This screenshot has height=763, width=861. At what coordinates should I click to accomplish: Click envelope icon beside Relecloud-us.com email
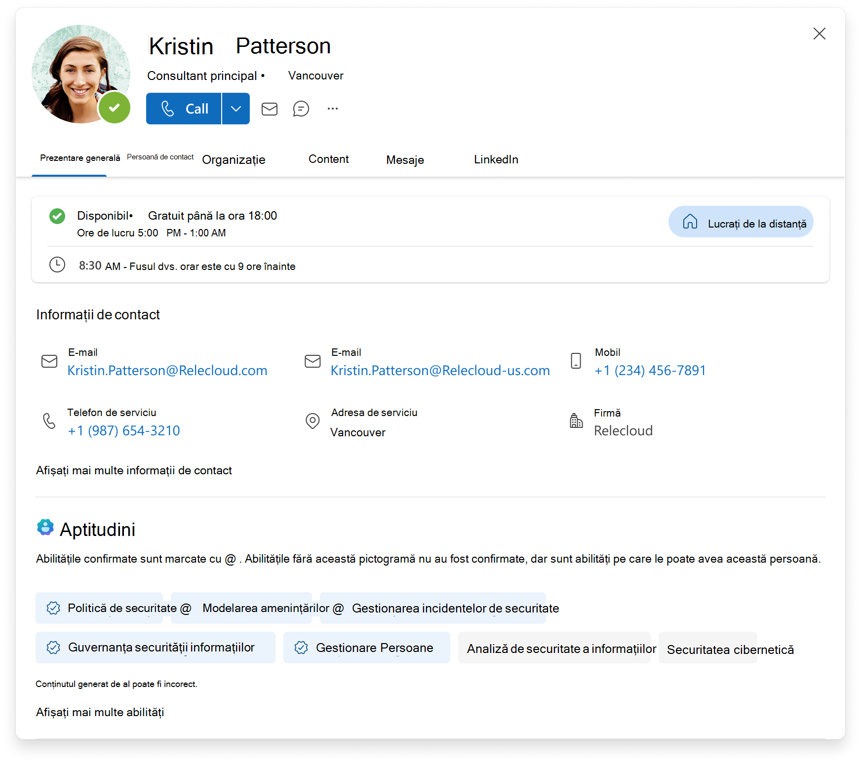pyautogui.click(x=313, y=361)
